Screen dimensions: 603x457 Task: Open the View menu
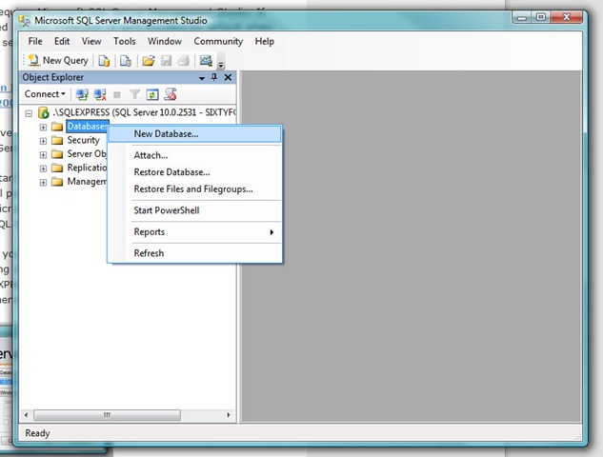(91, 42)
